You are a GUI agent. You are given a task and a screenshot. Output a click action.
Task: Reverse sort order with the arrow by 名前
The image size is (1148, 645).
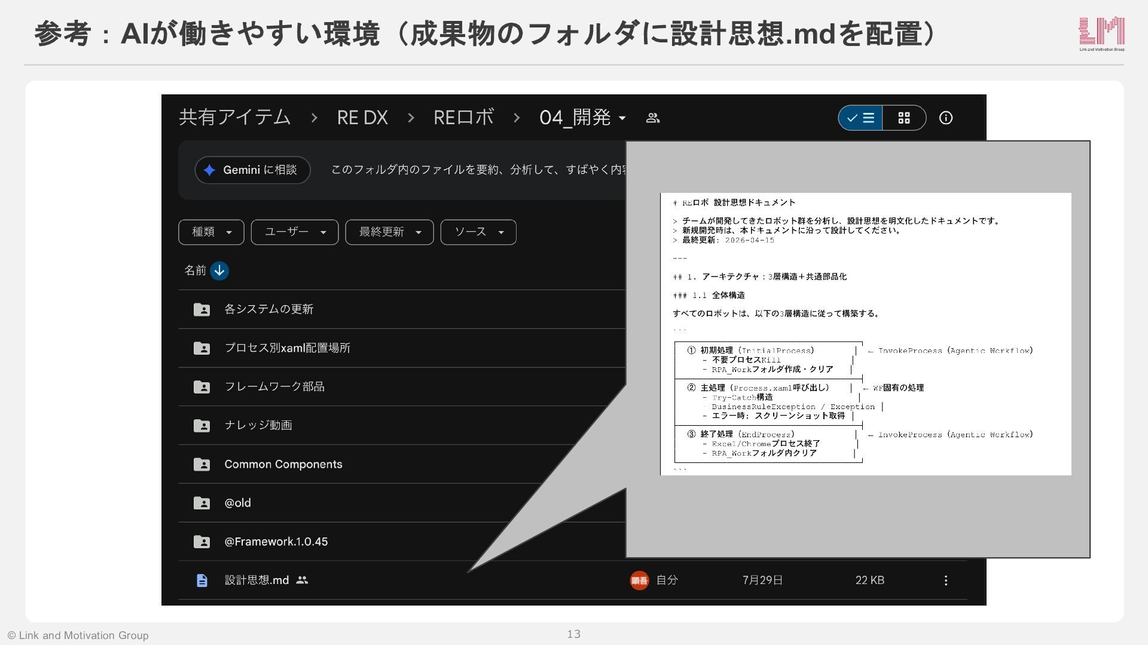tap(219, 271)
